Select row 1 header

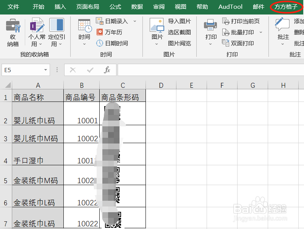(x=6, y=95)
